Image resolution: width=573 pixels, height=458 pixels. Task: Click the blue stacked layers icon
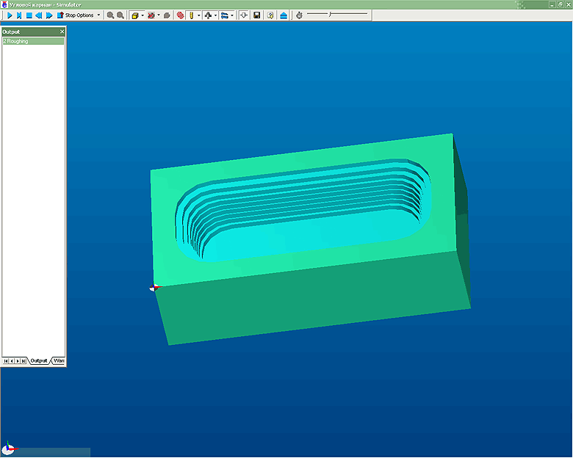pyautogui.click(x=284, y=15)
